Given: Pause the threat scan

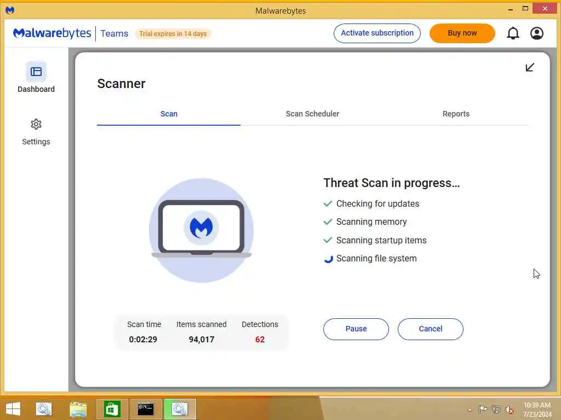Looking at the screenshot, I should click(x=356, y=329).
